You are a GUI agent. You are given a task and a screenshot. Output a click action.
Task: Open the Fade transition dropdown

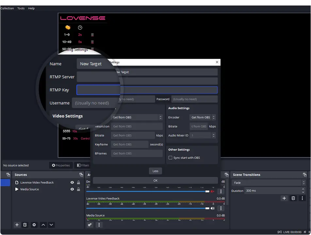269,183
